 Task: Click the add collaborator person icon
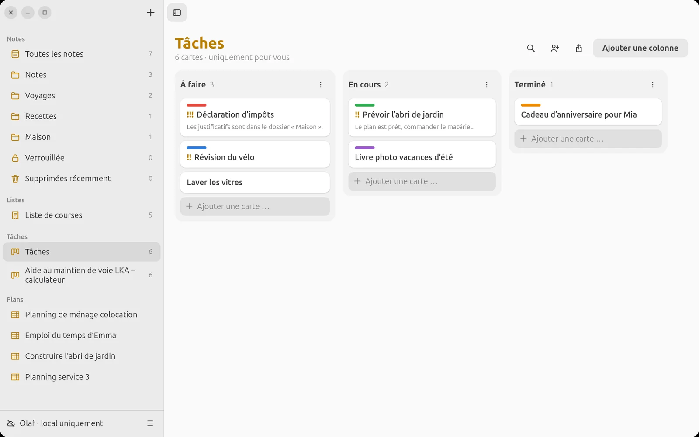[x=555, y=48]
